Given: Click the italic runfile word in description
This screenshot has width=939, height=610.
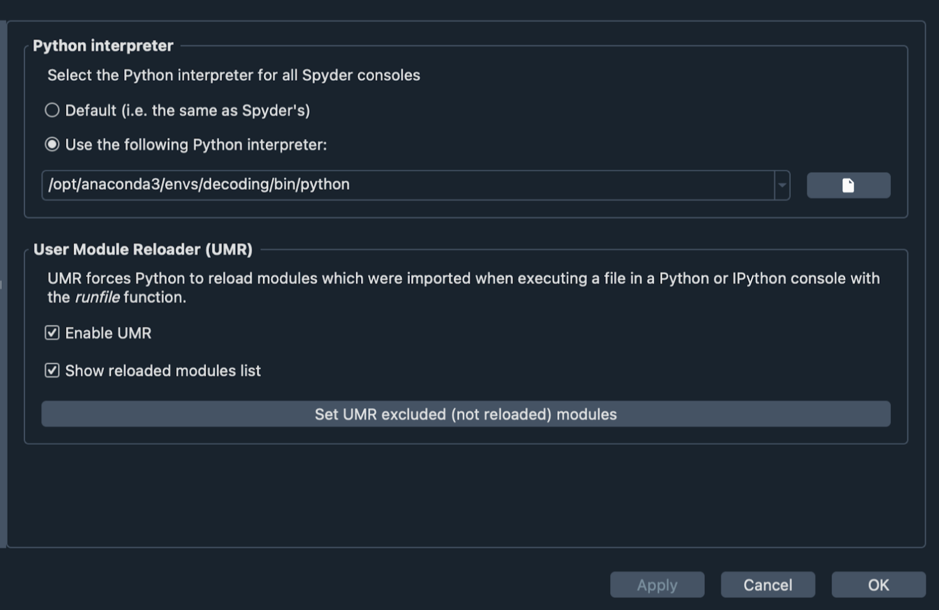Looking at the screenshot, I should pos(97,297).
